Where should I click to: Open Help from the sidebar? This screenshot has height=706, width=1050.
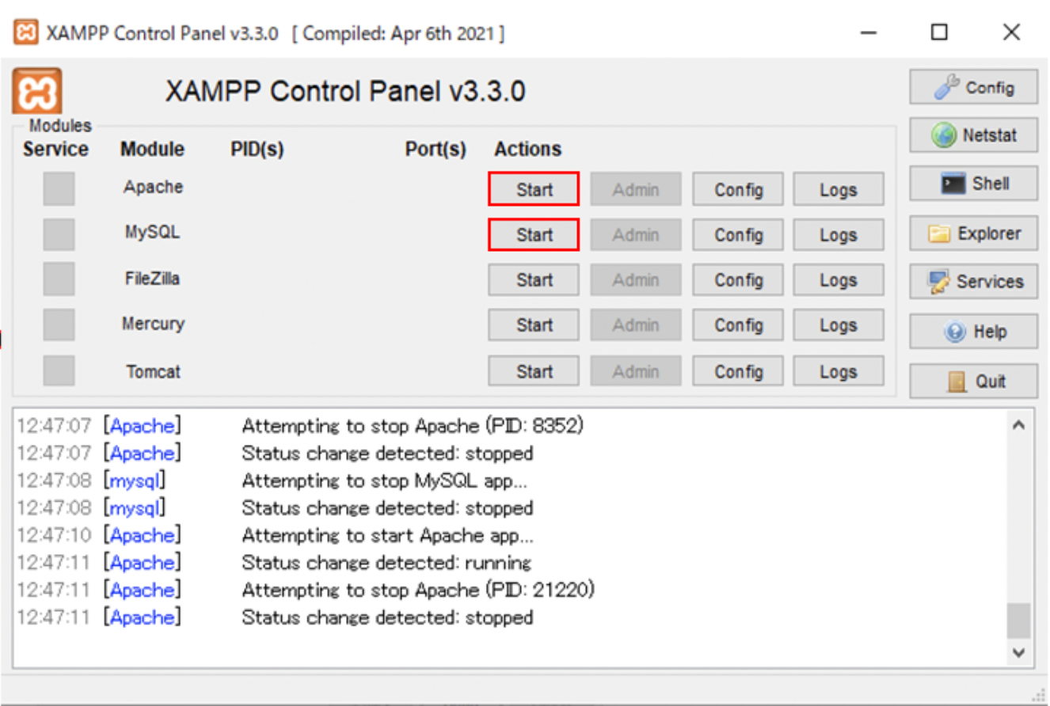(973, 332)
